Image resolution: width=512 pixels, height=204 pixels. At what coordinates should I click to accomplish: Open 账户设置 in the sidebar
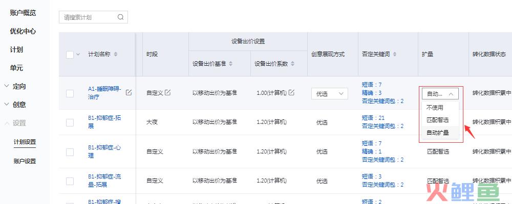point(25,161)
